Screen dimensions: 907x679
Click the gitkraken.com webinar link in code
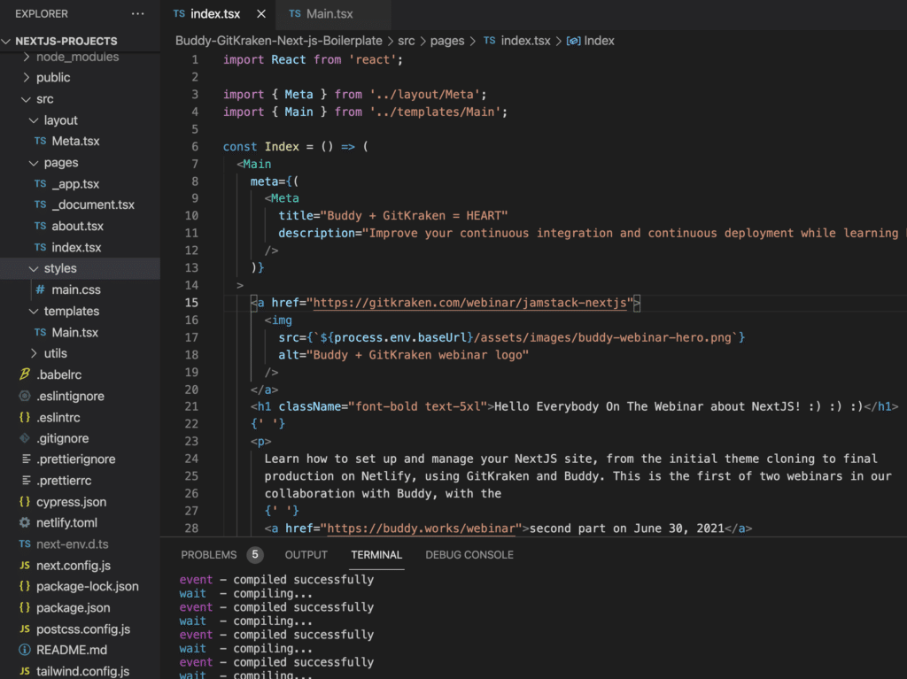471,304
